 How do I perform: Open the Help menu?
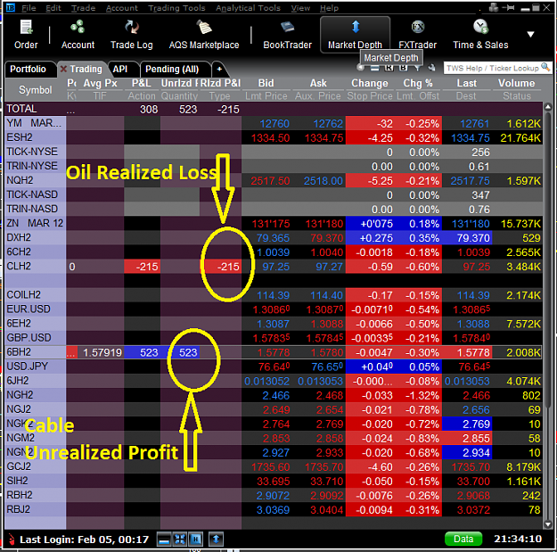click(329, 8)
